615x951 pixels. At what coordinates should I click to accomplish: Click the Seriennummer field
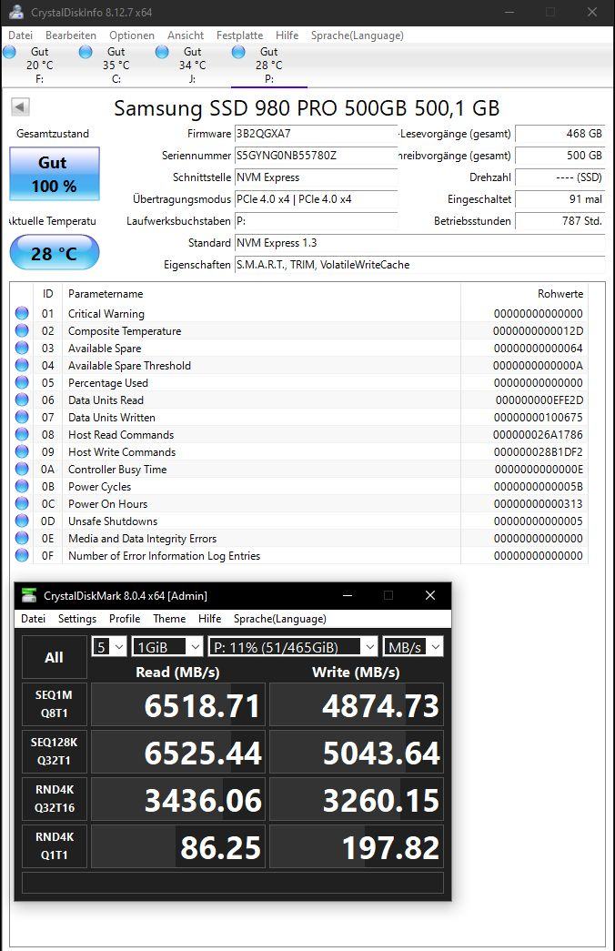point(316,156)
